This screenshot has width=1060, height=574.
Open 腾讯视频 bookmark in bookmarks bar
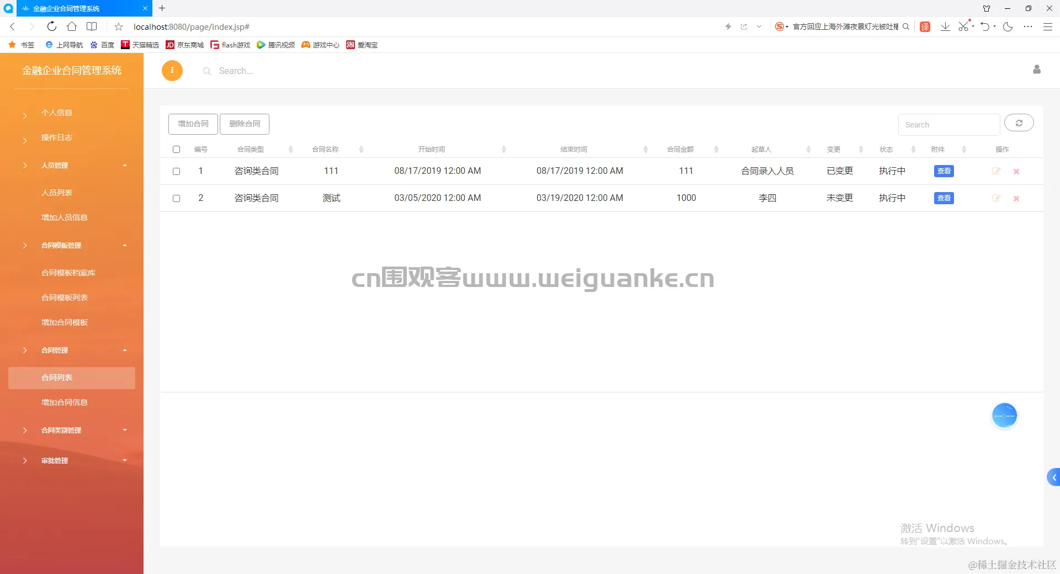click(x=276, y=45)
